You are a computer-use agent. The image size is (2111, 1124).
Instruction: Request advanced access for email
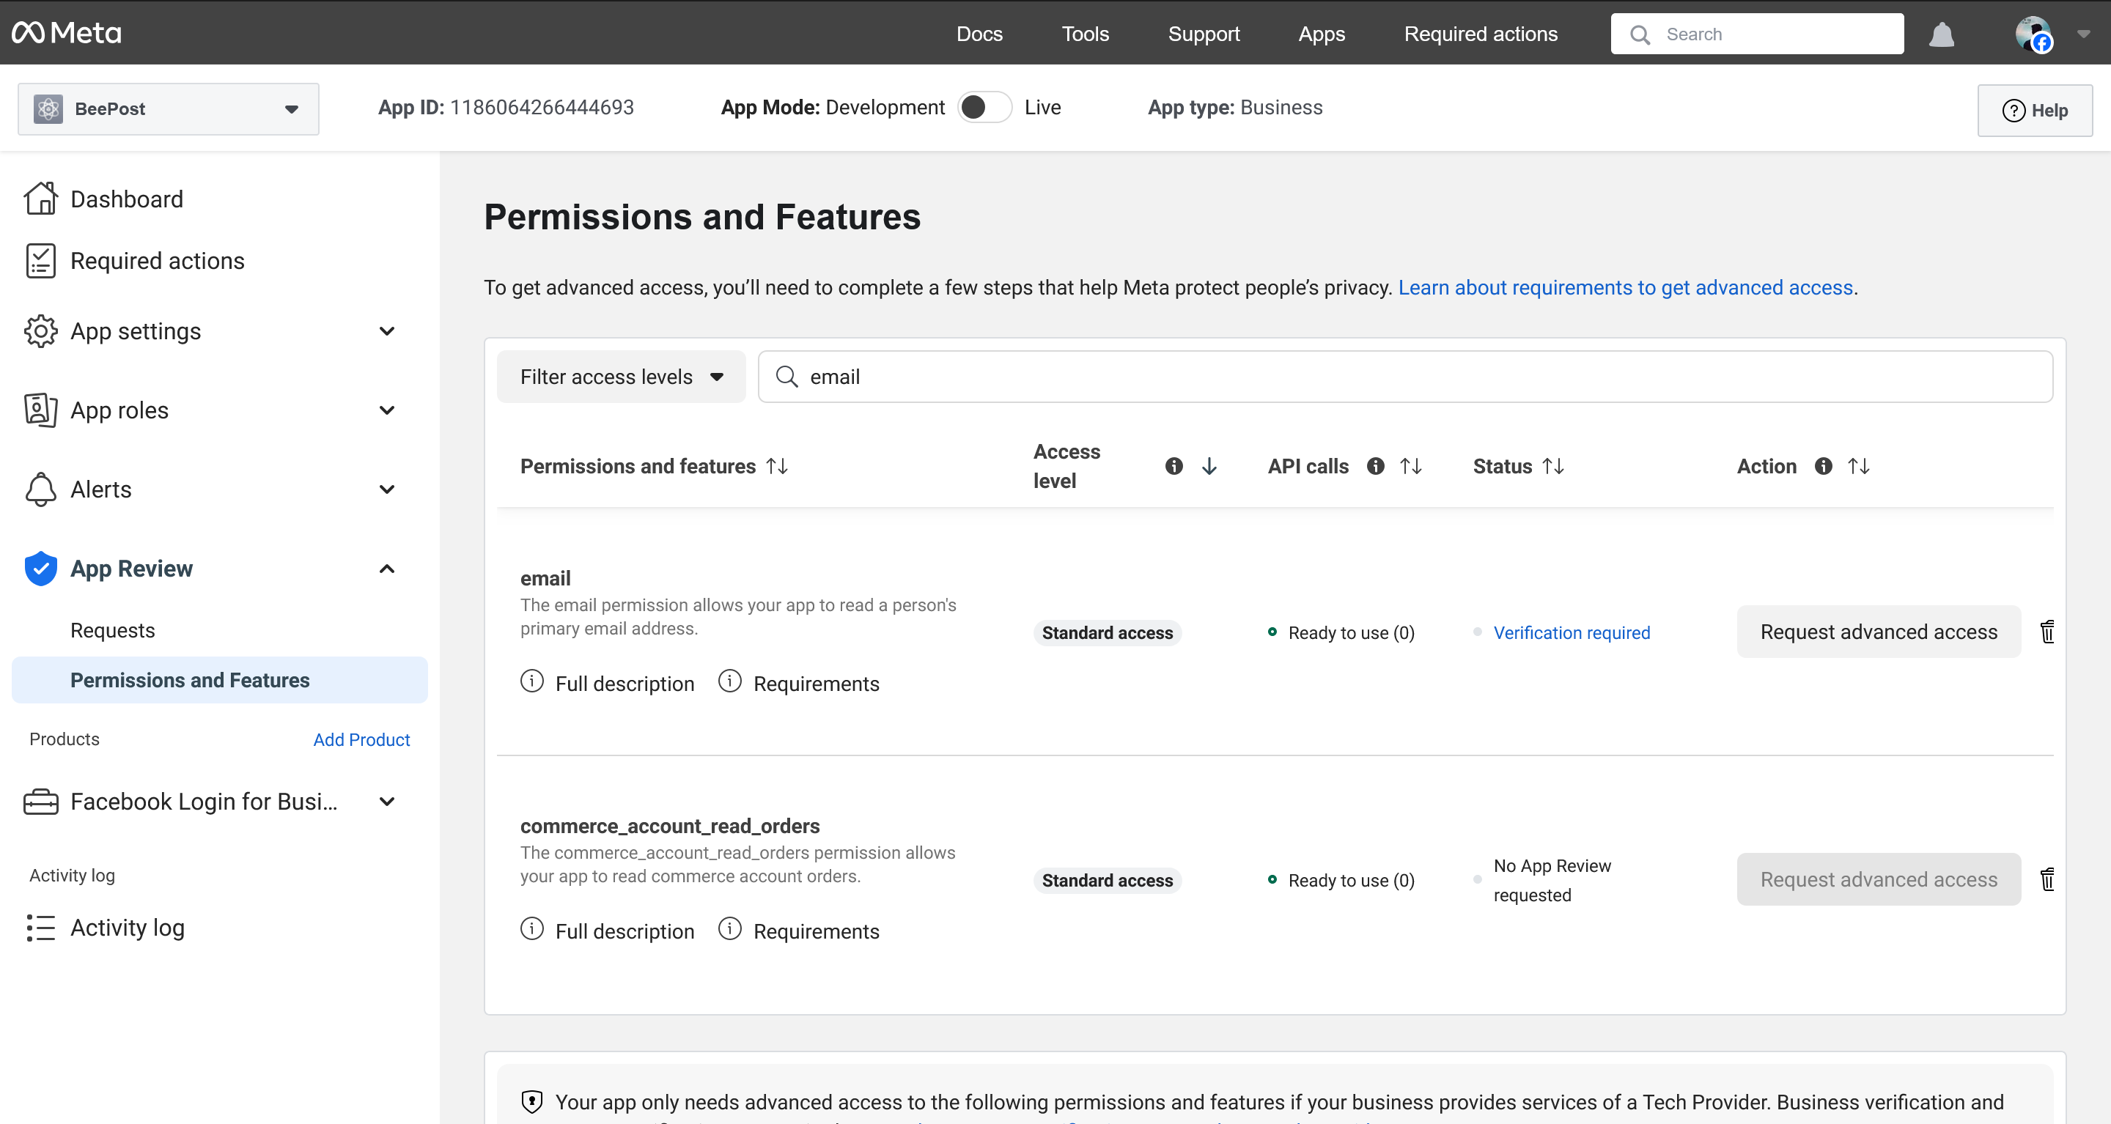tap(1878, 632)
